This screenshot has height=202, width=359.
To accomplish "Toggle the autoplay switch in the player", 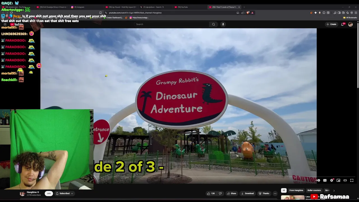I will tap(318, 180).
